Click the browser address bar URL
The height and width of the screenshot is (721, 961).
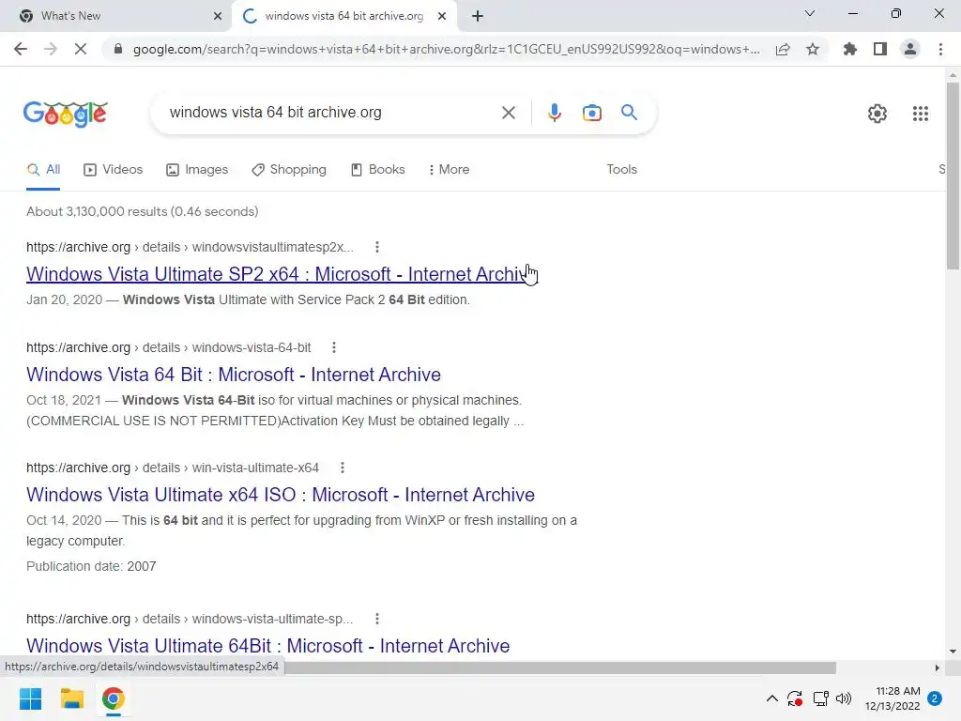click(x=446, y=49)
